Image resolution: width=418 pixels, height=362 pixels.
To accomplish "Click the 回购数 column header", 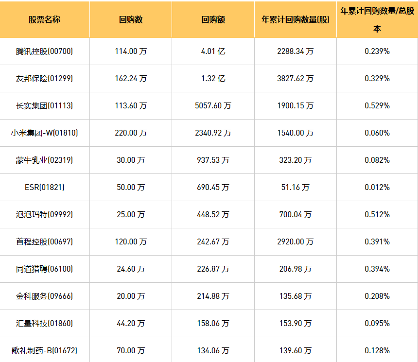I will (131, 20).
